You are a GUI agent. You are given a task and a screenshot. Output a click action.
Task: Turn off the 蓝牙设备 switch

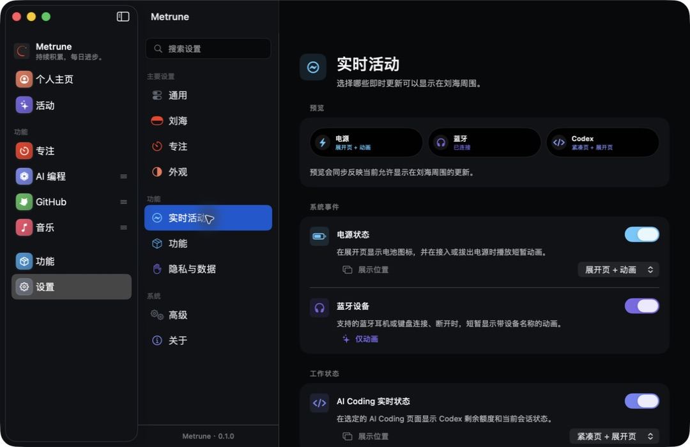[641, 306]
